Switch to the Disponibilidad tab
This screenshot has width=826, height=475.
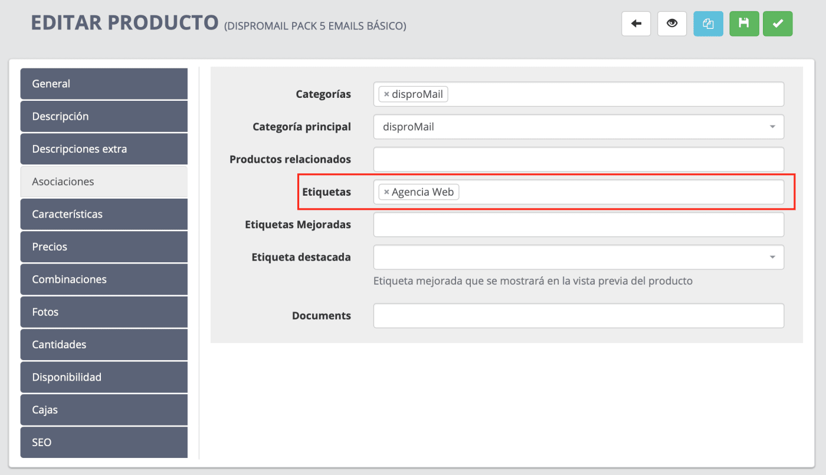click(x=104, y=377)
